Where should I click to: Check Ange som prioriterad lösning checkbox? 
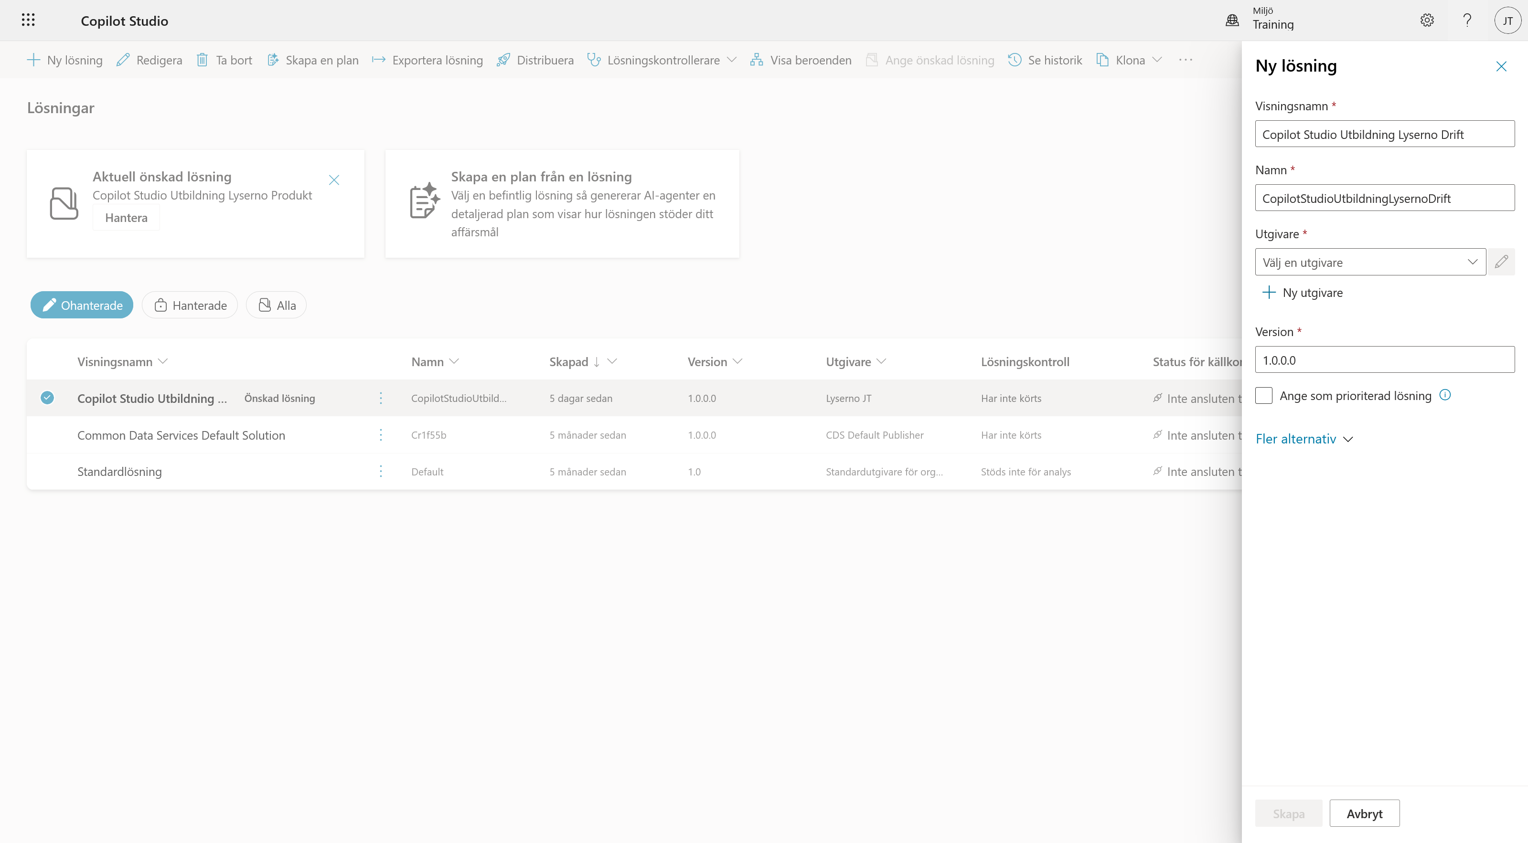tap(1263, 395)
